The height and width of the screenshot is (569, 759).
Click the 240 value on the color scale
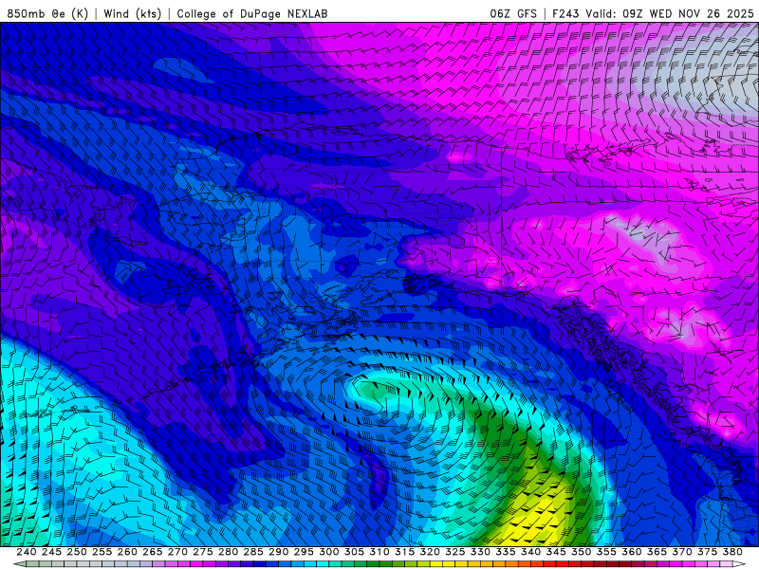click(27, 552)
